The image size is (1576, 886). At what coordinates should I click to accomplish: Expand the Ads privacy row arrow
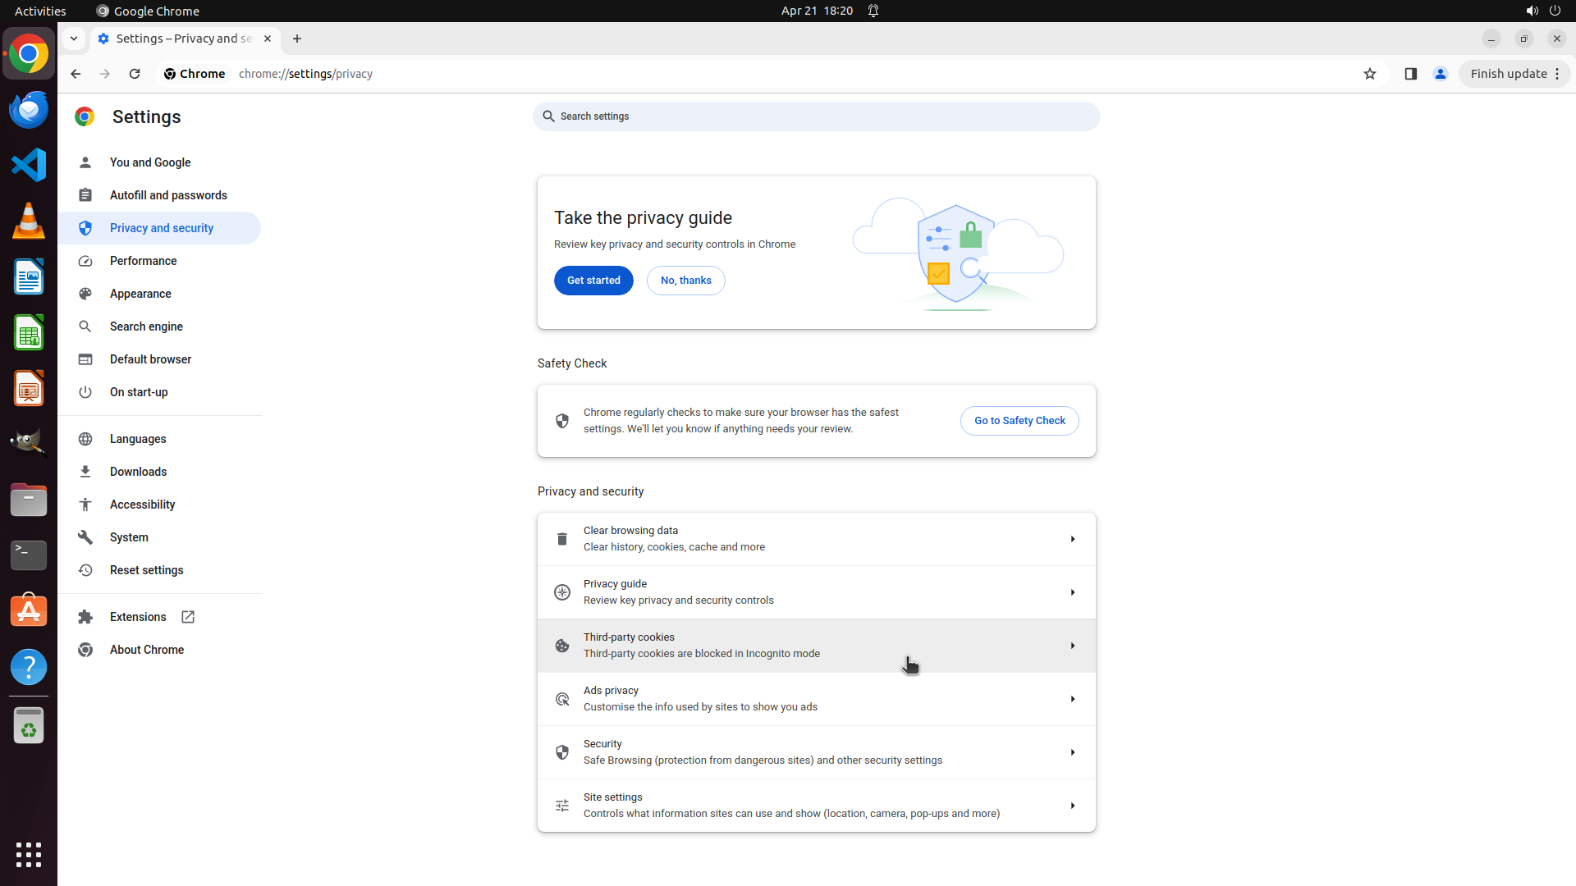(1072, 699)
